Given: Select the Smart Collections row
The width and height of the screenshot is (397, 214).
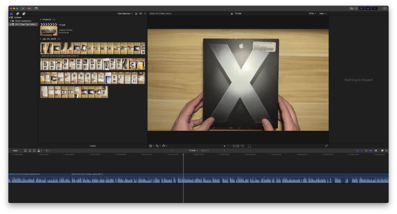Looking at the screenshot, I should [23, 21].
